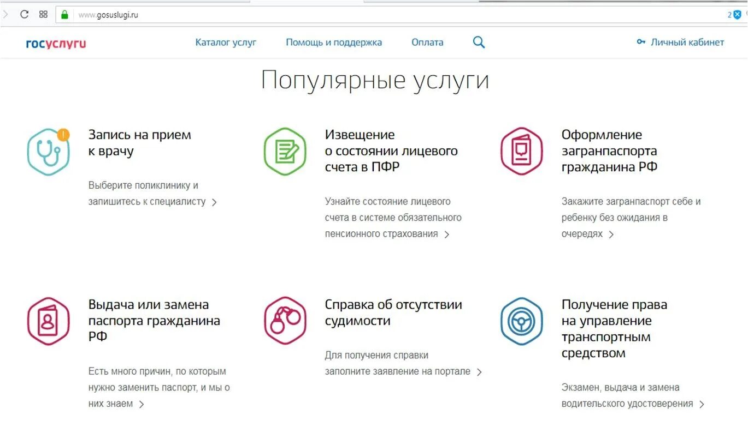Viewport: 748px width, 421px height.
Task: Click chevron after 'очередях' text
Action: [611, 234]
